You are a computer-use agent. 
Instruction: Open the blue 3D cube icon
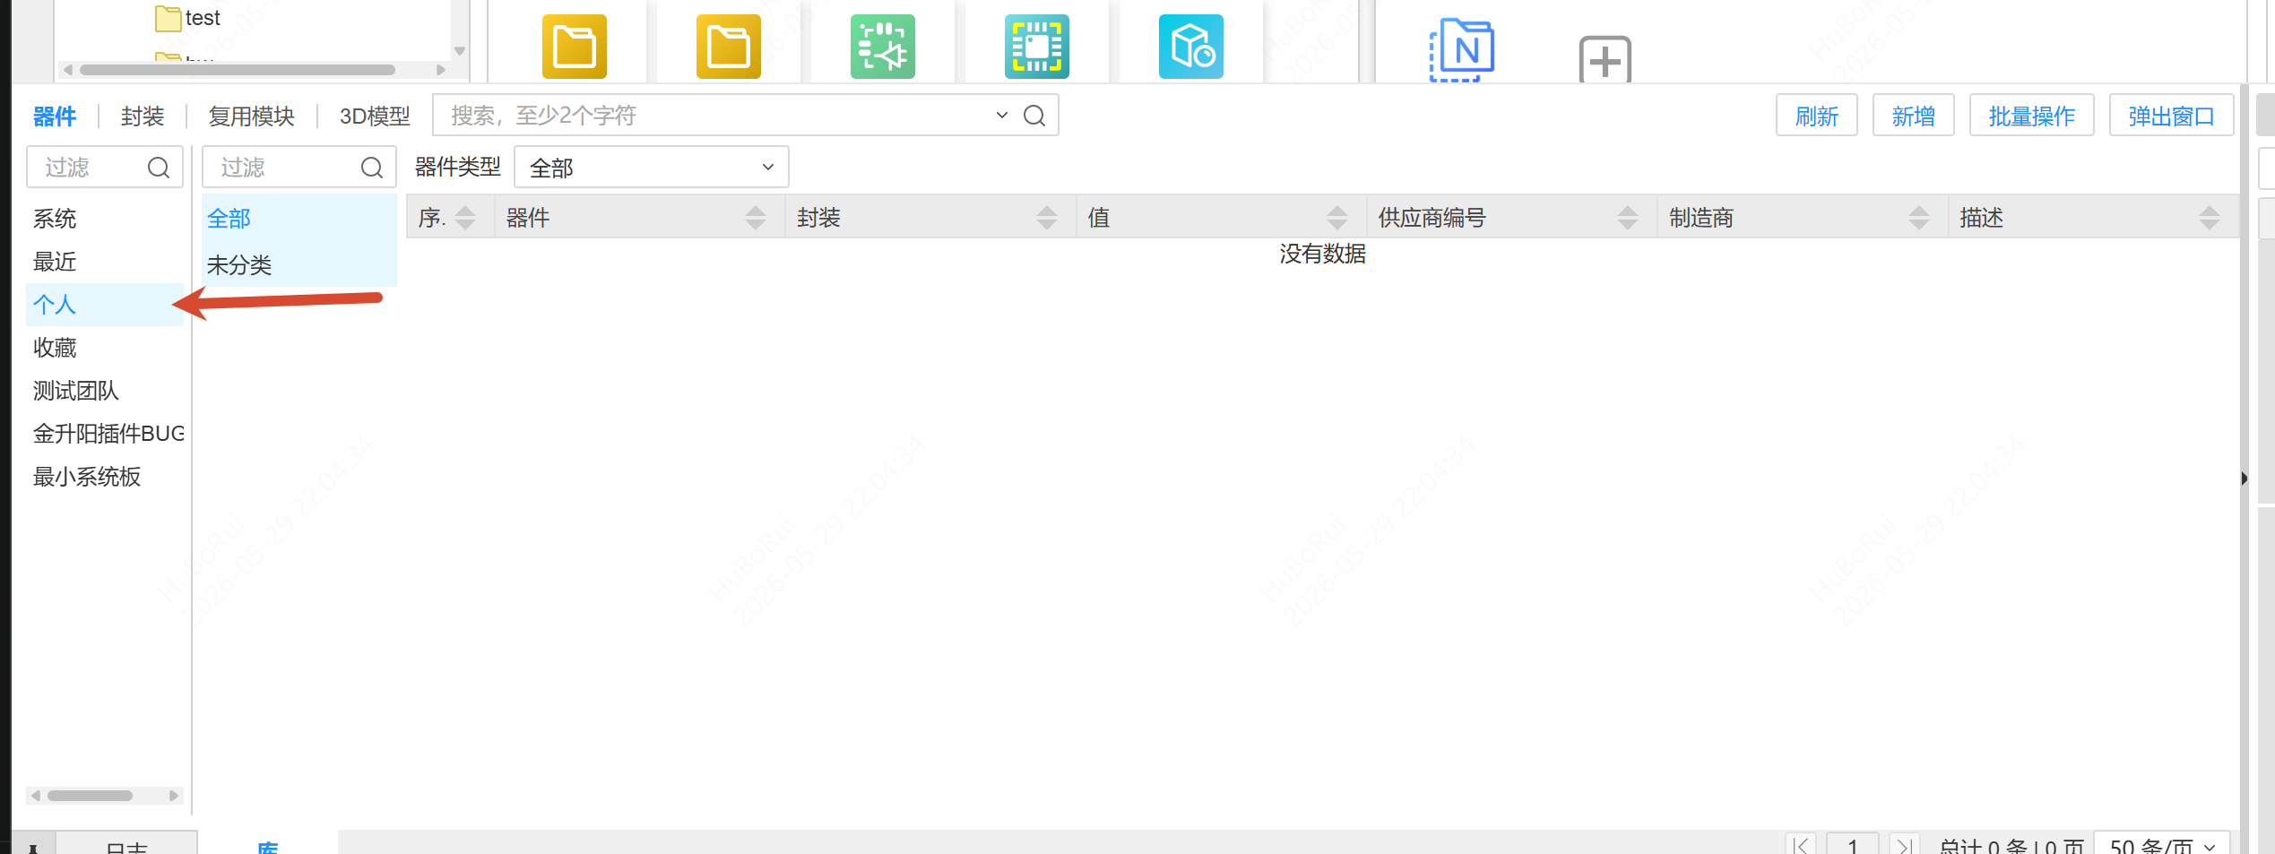click(1190, 47)
